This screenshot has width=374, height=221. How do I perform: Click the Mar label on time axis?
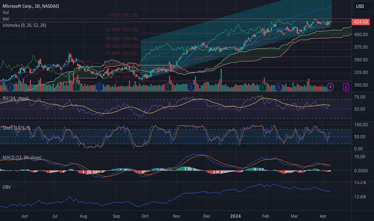point(294,216)
